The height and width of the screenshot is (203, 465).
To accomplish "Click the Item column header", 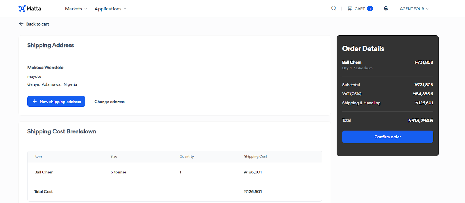I will (38, 157).
